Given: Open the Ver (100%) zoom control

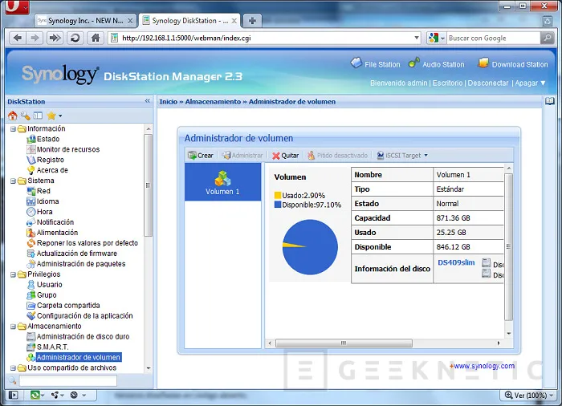Looking at the screenshot, I should pyautogui.click(x=528, y=395).
